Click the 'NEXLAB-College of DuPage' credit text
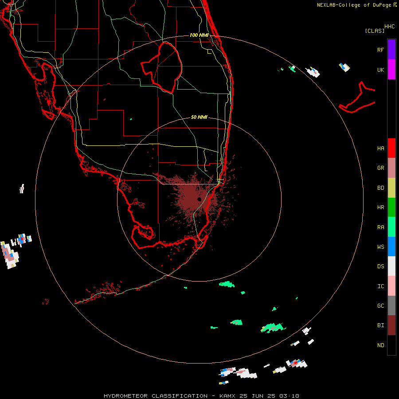This screenshot has height=399, width=399. click(355, 5)
